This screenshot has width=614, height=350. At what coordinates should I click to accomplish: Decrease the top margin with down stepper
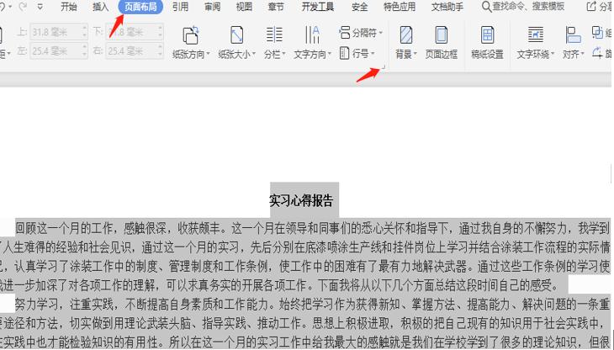tap(85, 36)
